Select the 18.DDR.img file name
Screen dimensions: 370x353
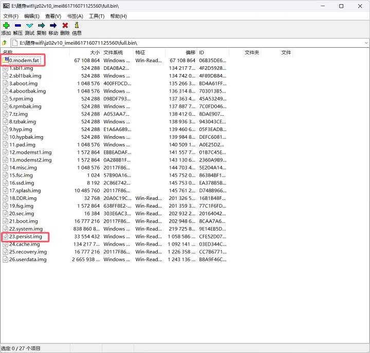tap(23, 198)
